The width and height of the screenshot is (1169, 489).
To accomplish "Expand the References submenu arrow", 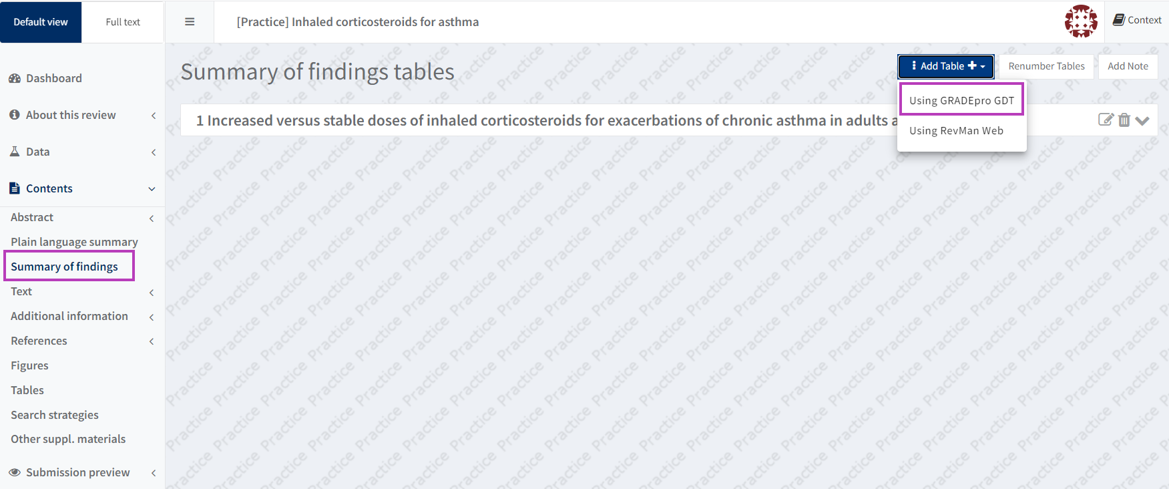I will click(x=152, y=341).
